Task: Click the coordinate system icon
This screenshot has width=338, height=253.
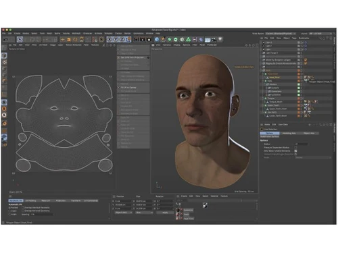Action: (x=128, y=40)
